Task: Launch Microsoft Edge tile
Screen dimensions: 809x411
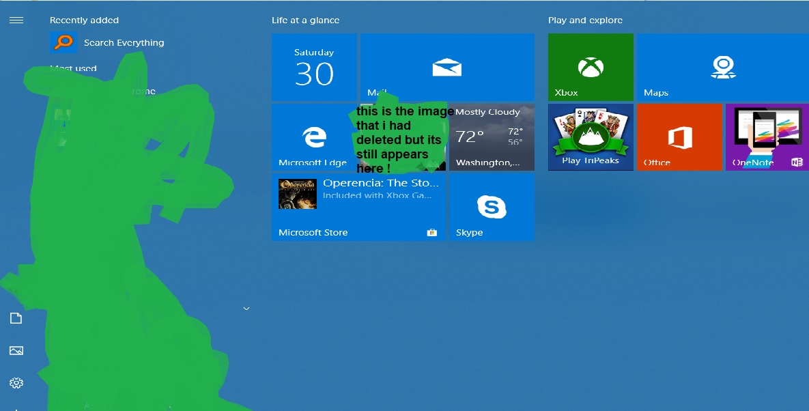Action: [314, 137]
